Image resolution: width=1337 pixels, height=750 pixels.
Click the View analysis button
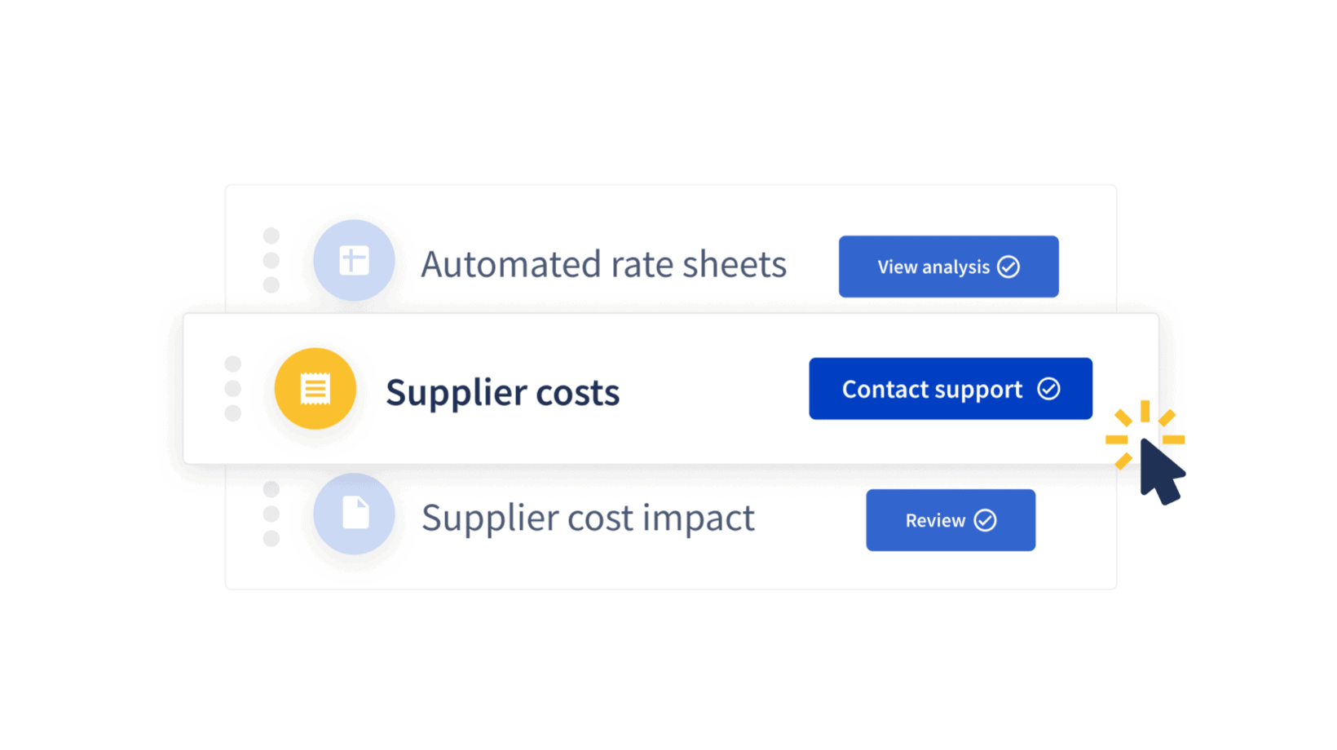tap(949, 267)
